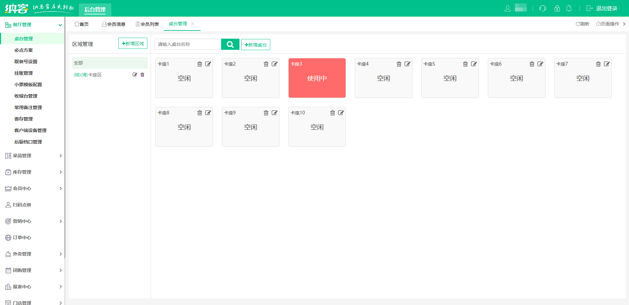Edit the 卡座区 area name
Image resolution: width=629 pixels, height=305 pixels.
point(135,75)
